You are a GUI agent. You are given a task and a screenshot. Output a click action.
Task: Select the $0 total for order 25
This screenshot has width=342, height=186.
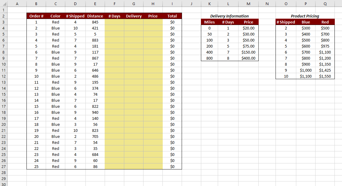(172, 166)
